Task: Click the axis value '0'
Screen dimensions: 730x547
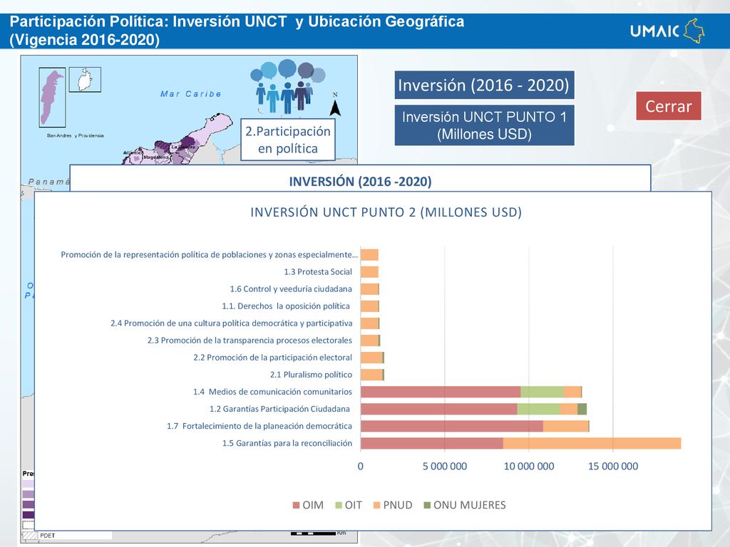Action: pyautogui.click(x=360, y=466)
